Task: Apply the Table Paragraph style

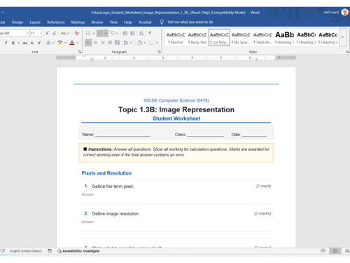Action: [x=262, y=38]
